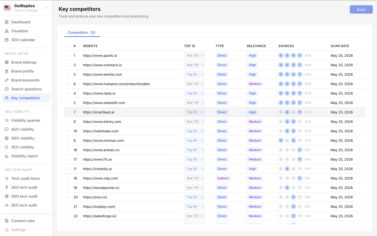Click the WEBSITE column header
The width and height of the screenshot is (377, 236).
pyautogui.click(x=90, y=46)
